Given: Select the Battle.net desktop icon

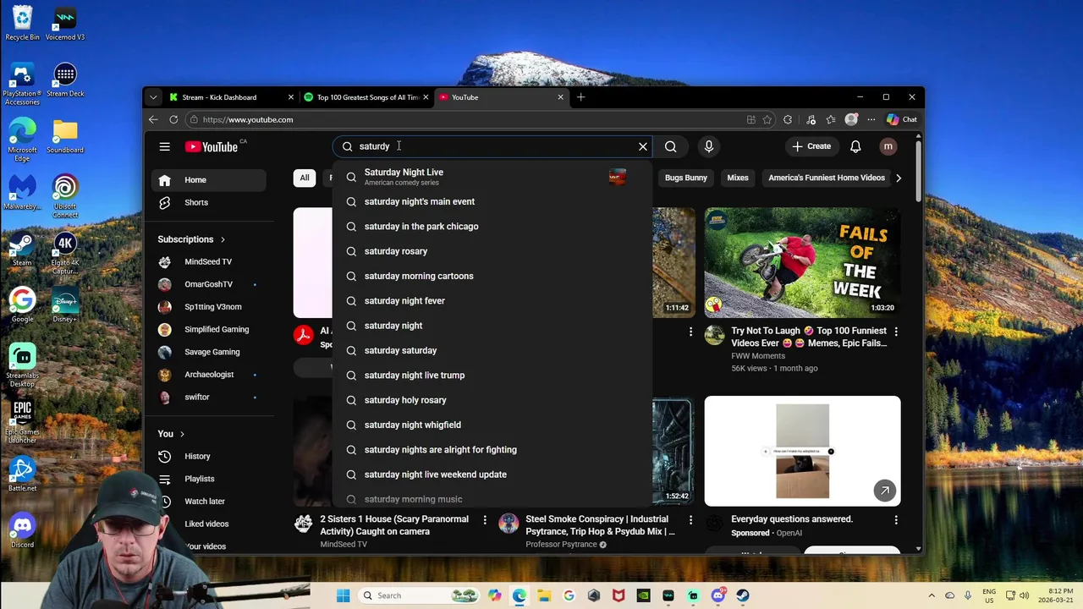Looking at the screenshot, I should (22, 474).
